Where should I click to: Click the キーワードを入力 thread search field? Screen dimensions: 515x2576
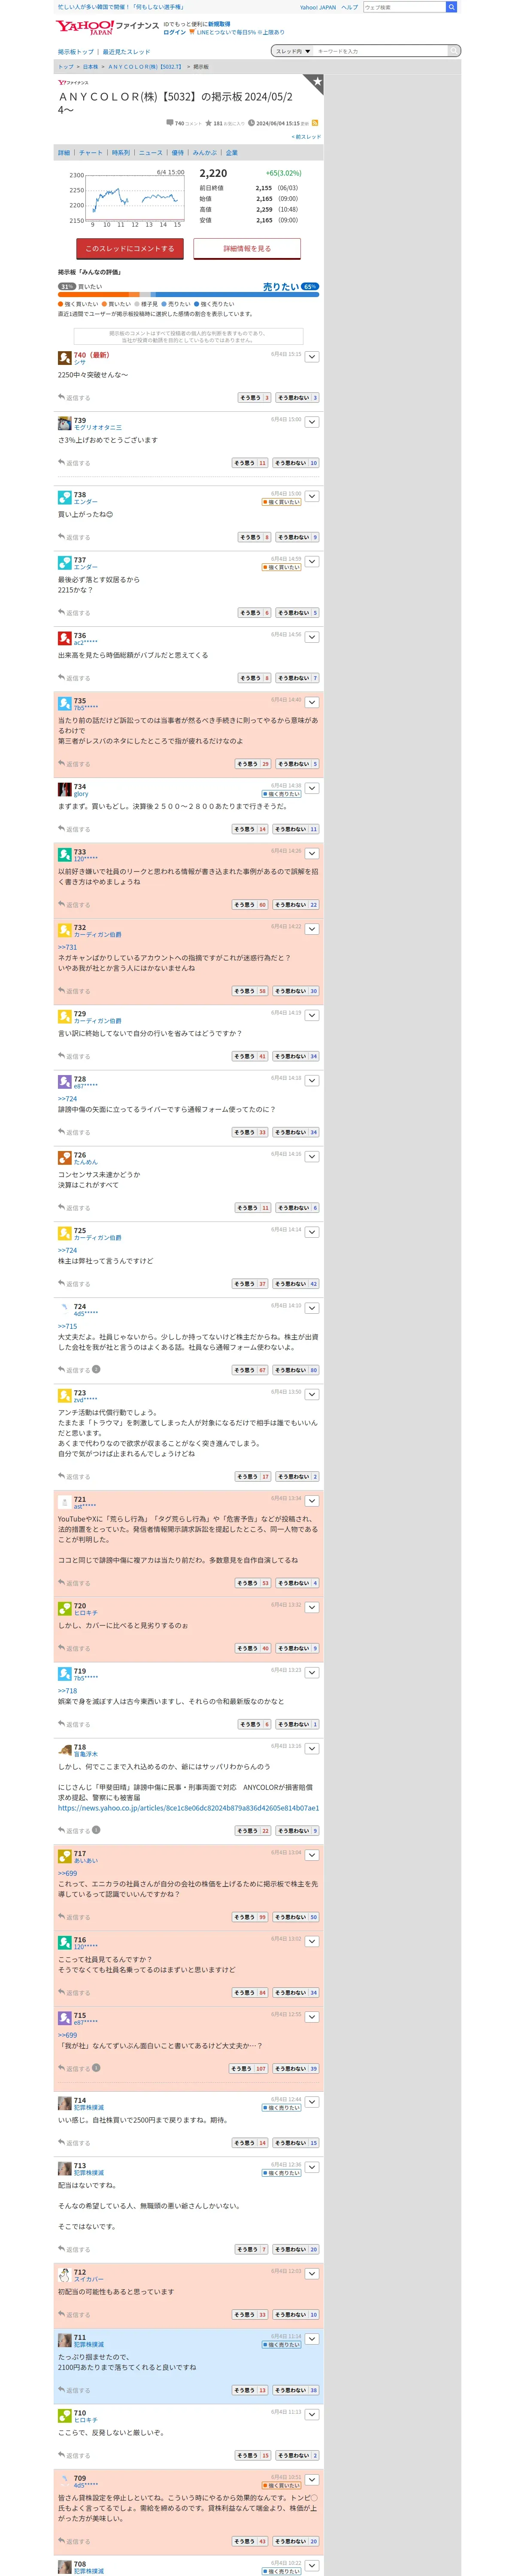coord(381,51)
